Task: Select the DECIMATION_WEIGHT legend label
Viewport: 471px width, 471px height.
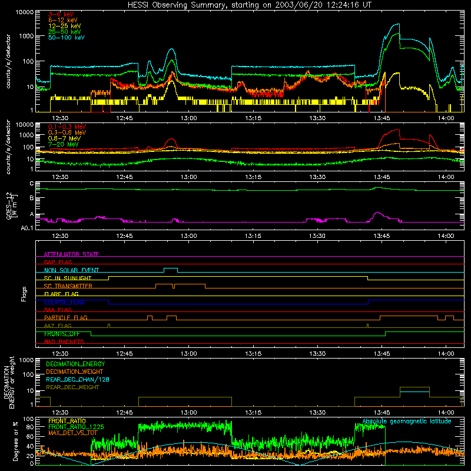Action: 75,372
